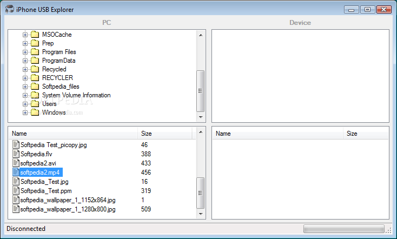Click the file icon of softpedia2.avi
Screen dimensions: 397x239
16,163
